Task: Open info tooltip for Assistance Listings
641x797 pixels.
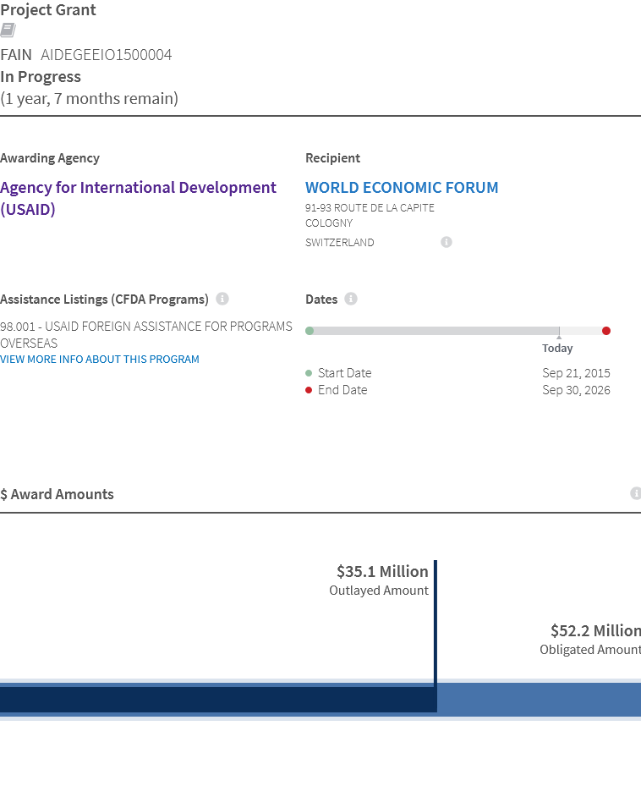Action: pos(222,299)
